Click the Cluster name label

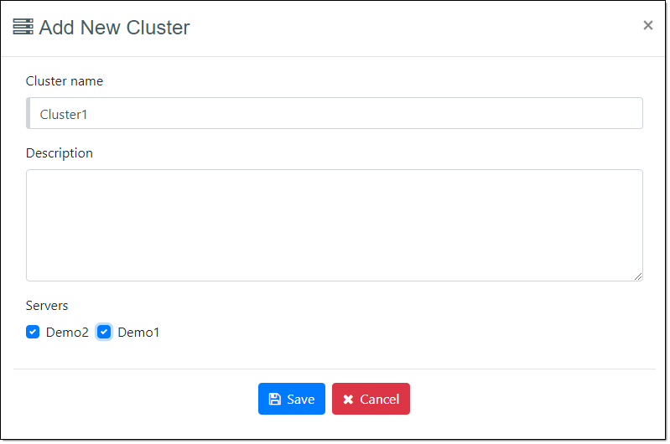pyautogui.click(x=65, y=81)
